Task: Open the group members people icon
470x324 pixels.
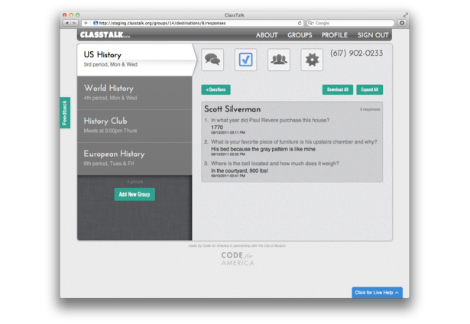Action: [x=279, y=60]
